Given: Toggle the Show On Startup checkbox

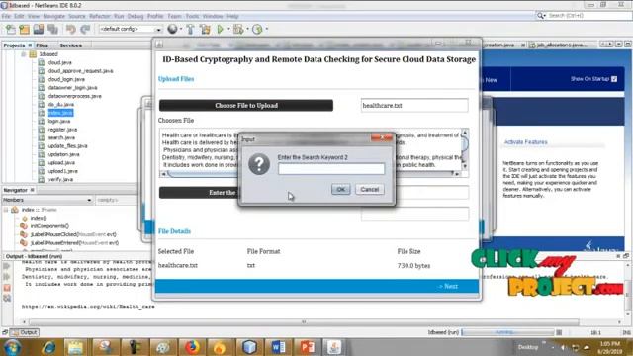Looking at the screenshot, I should tap(614, 79).
